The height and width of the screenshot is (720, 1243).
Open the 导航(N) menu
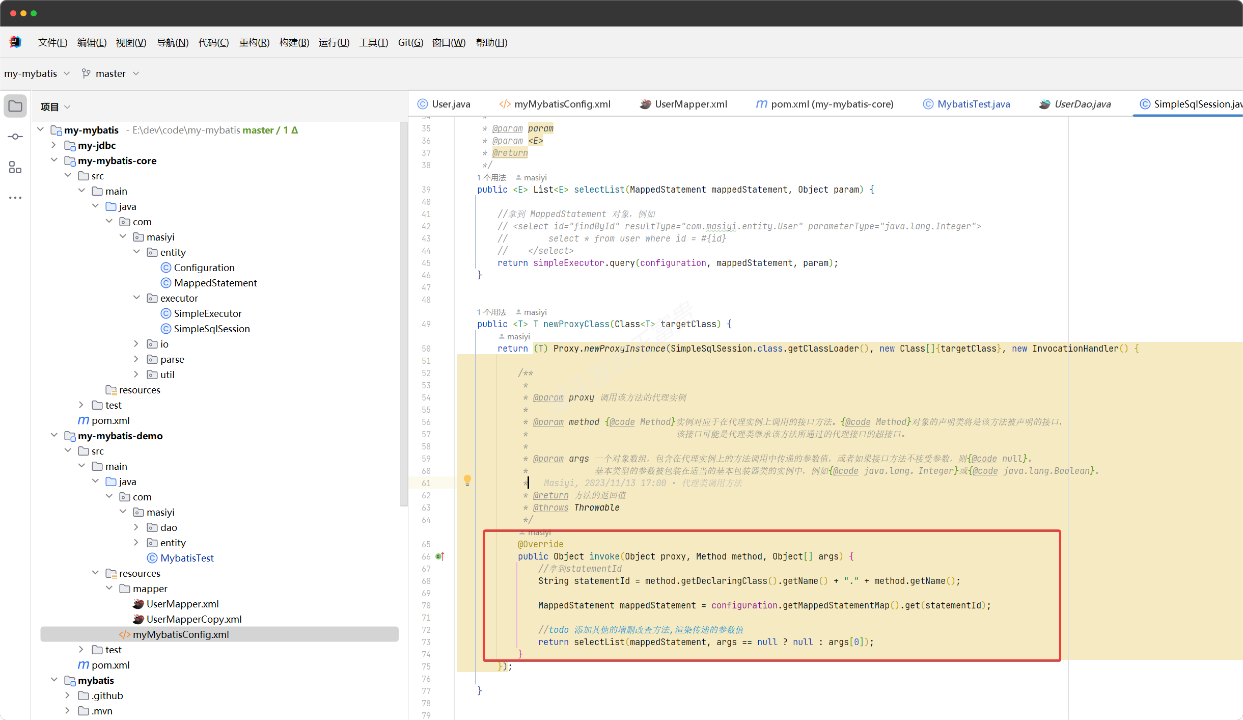click(173, 42)
